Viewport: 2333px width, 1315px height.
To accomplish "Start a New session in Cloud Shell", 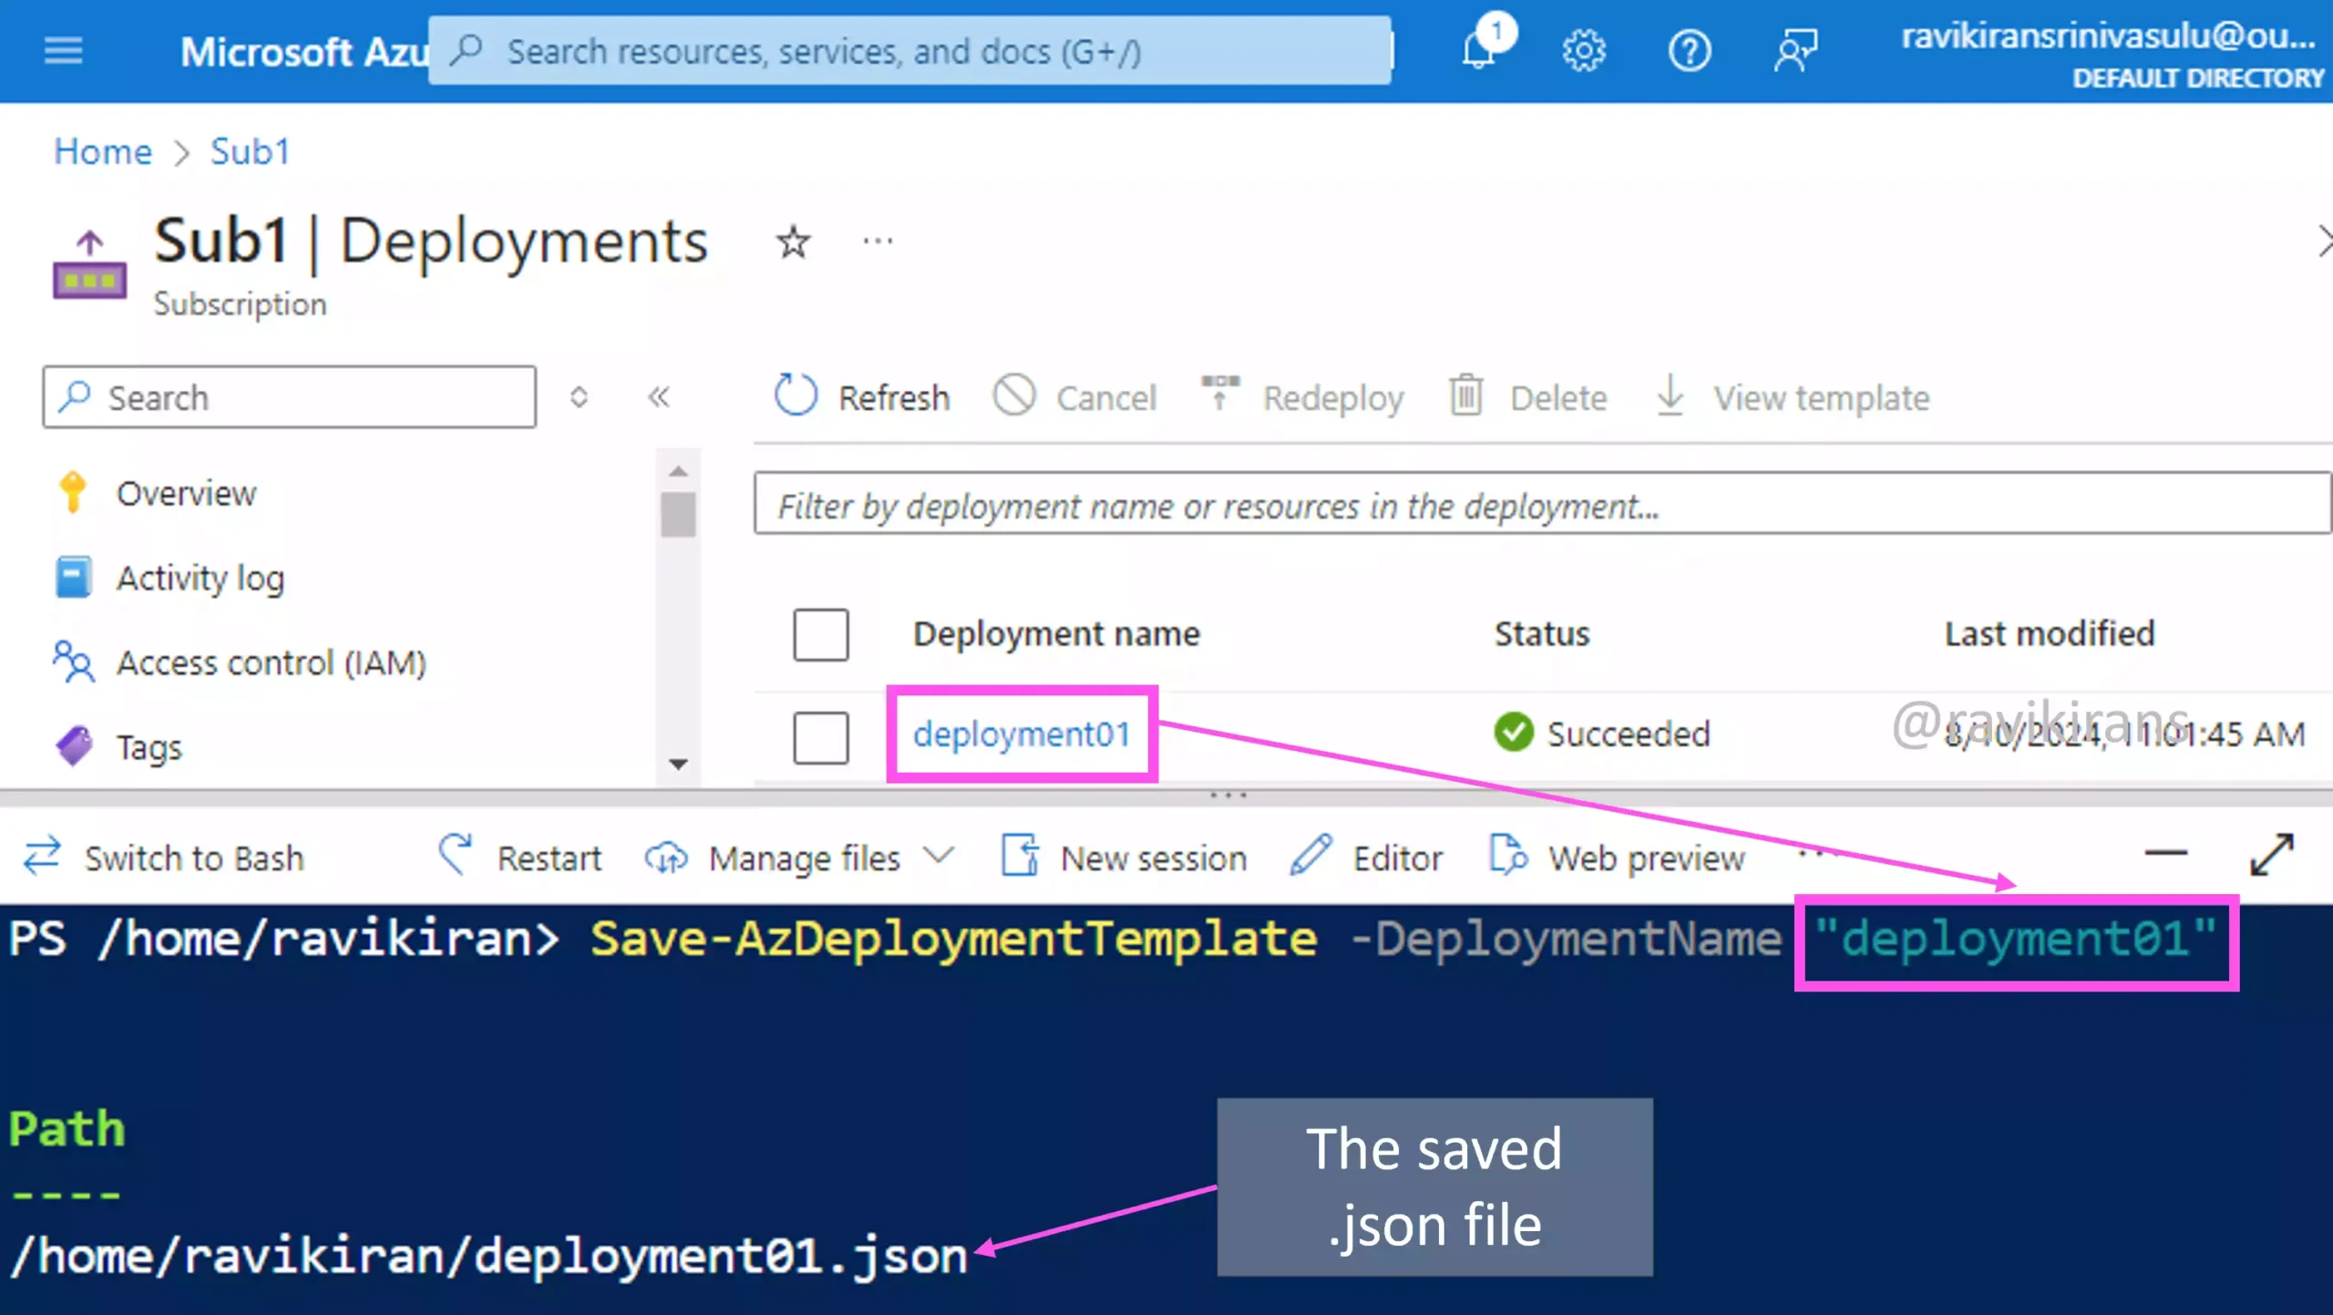I will click(x=1124, y=858).
